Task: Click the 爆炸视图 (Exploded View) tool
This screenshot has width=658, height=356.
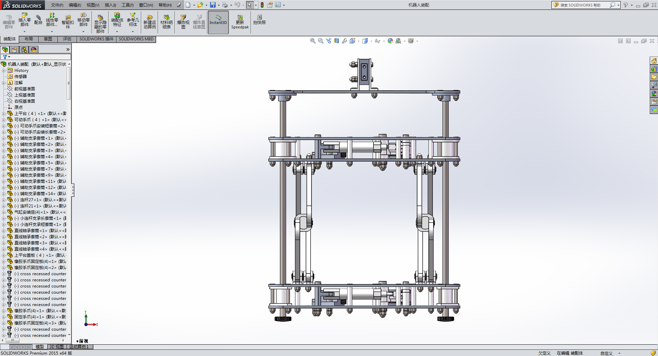Action: pyautogui.click(x=183, y=22)
